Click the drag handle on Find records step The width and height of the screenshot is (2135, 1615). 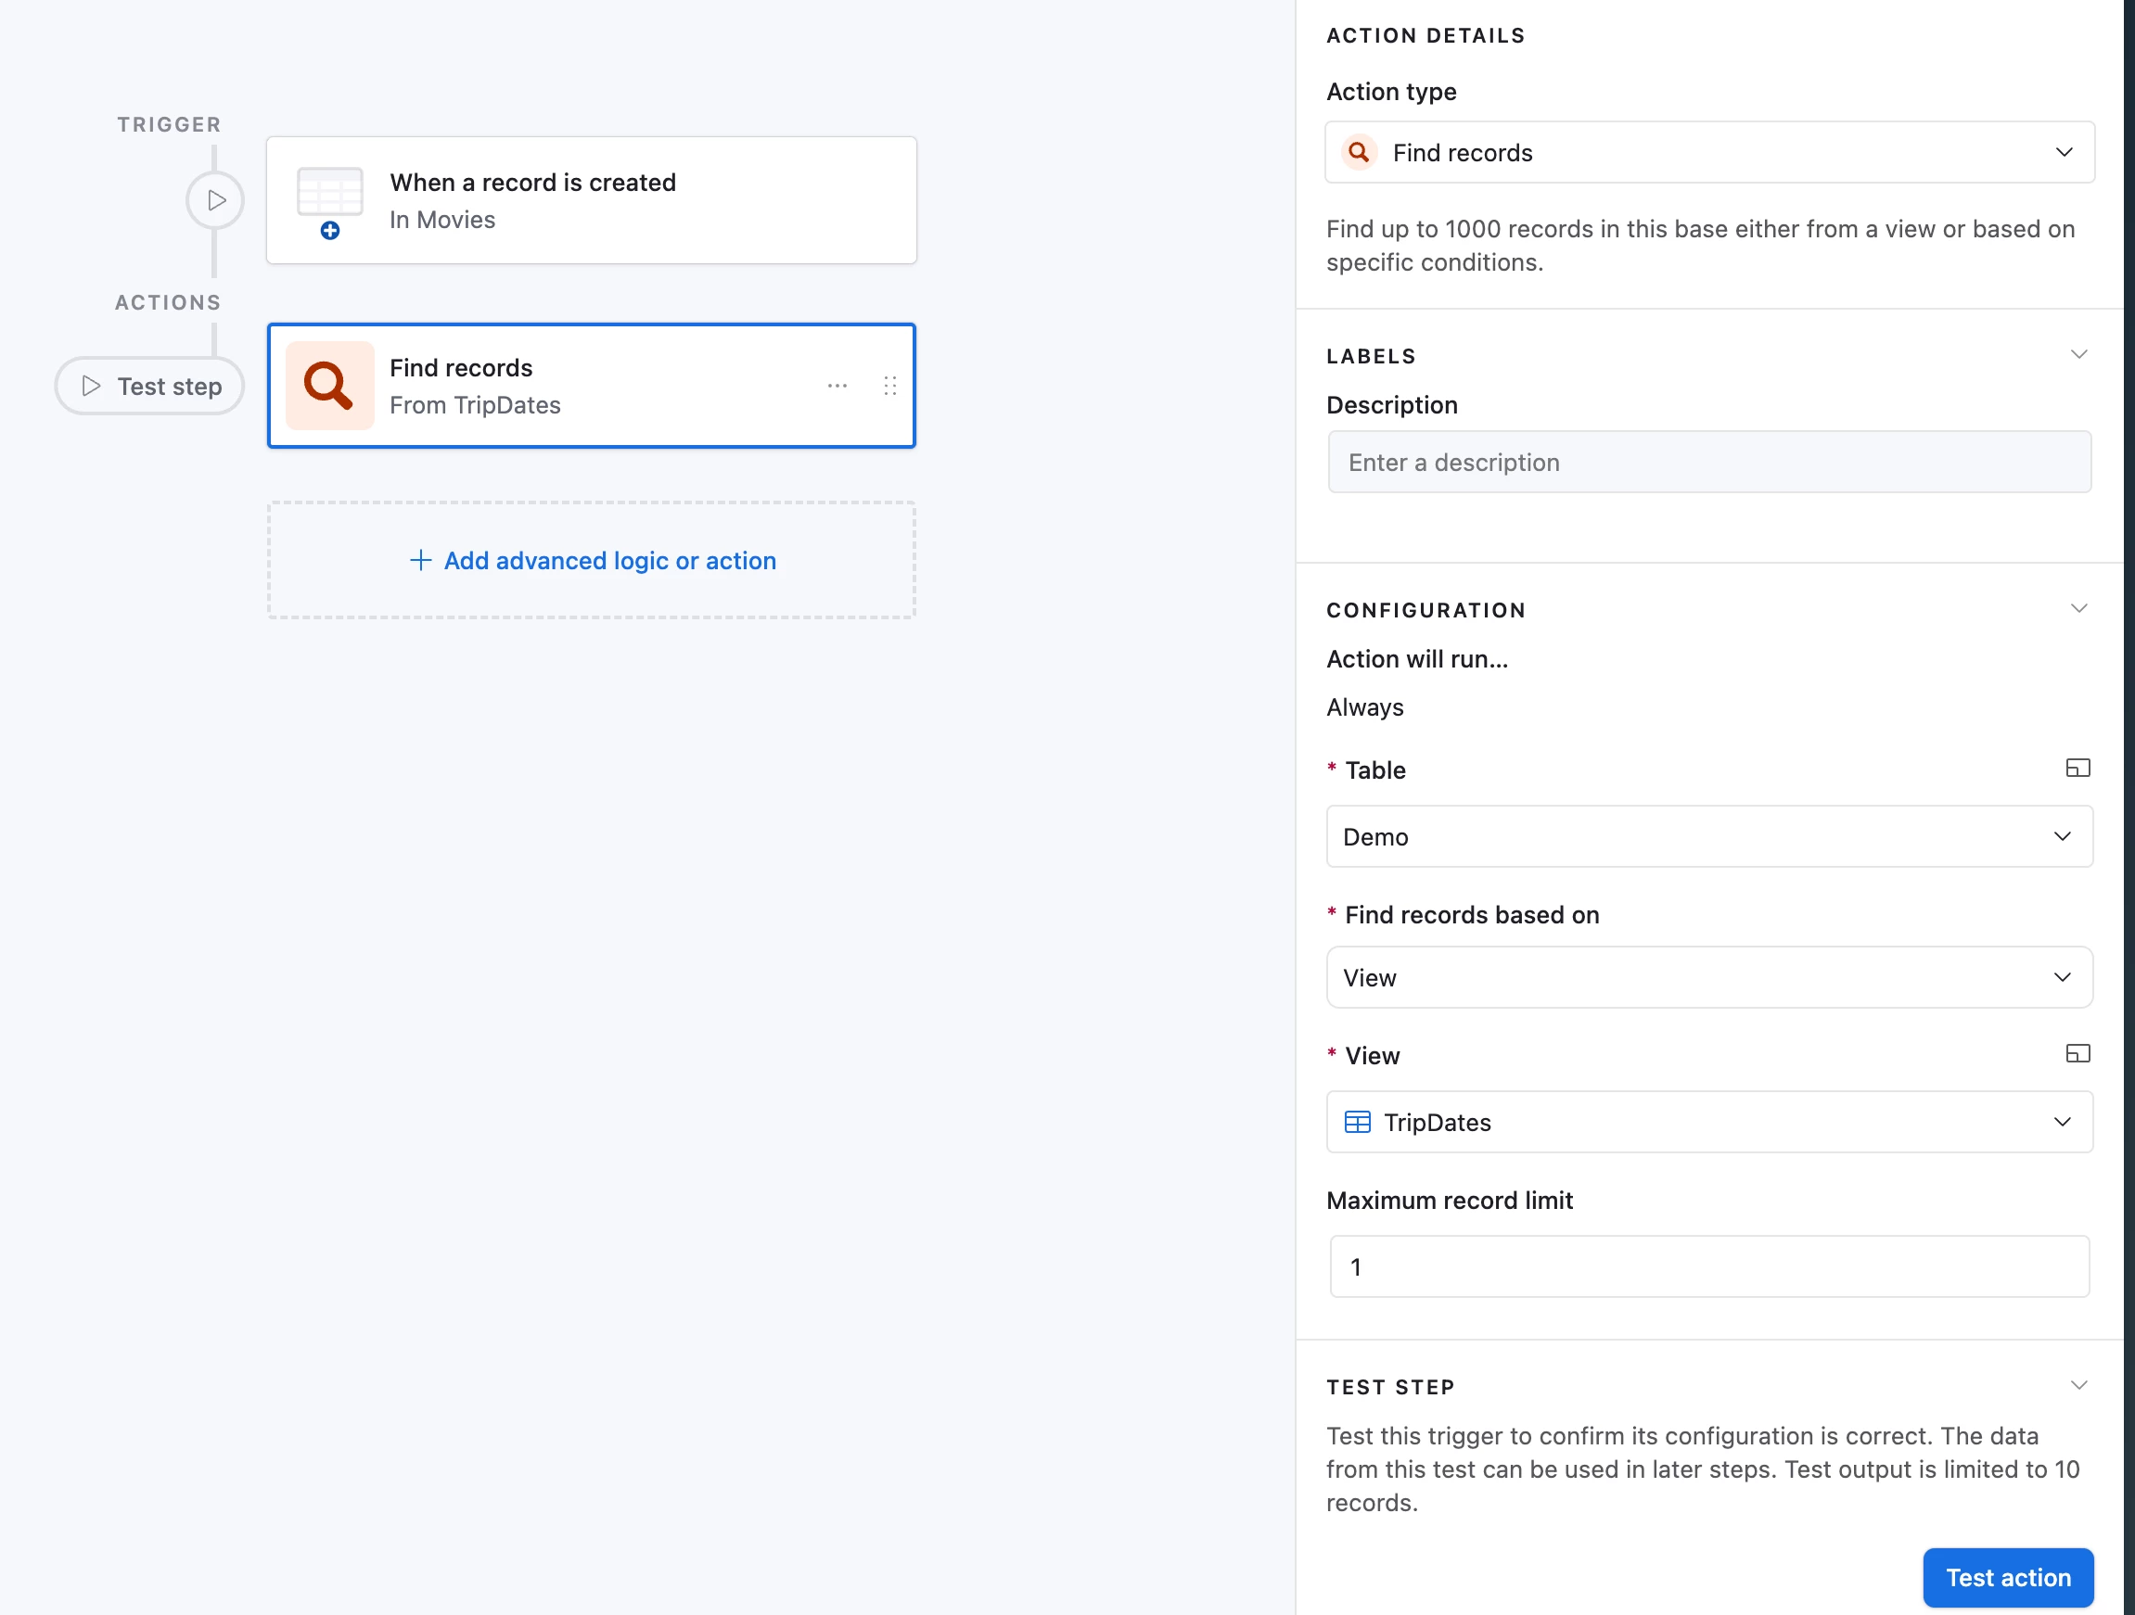(890, 386)
